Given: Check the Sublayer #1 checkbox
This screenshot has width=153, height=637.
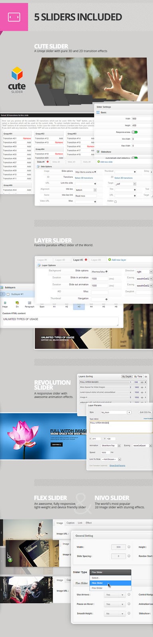Looking at the screenshot, I should click(8, 294).
